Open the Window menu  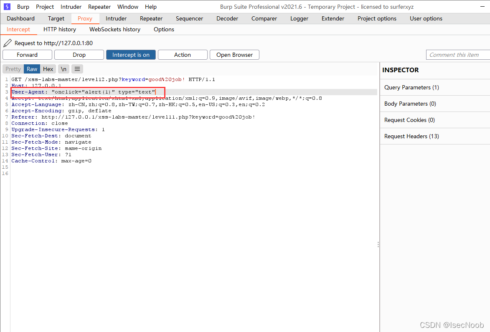[128, 7]
